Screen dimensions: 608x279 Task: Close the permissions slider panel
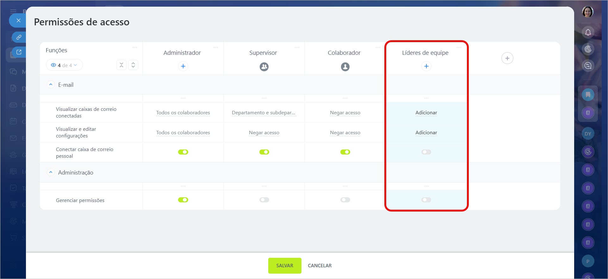[18, 21]
